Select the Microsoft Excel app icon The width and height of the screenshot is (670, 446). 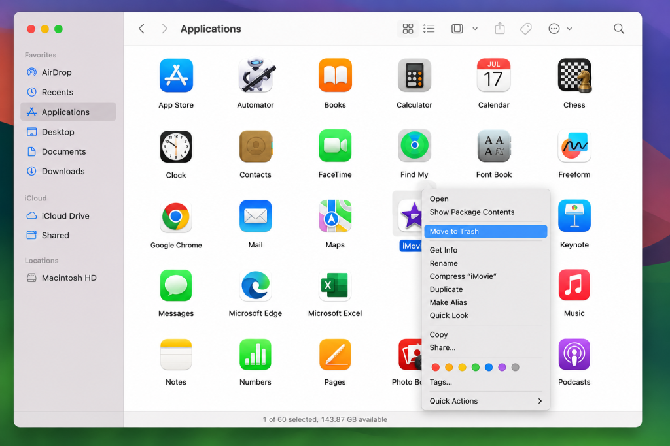point(335,285)
